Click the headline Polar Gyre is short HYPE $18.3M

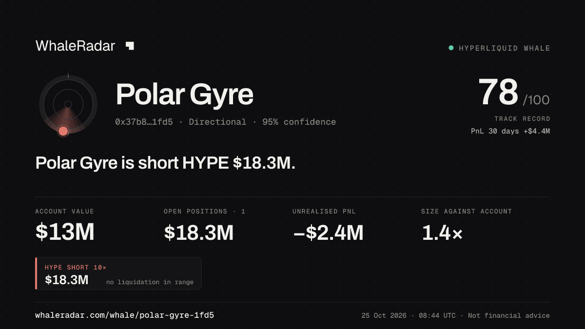pyautogui.click(x=165, y=163)
